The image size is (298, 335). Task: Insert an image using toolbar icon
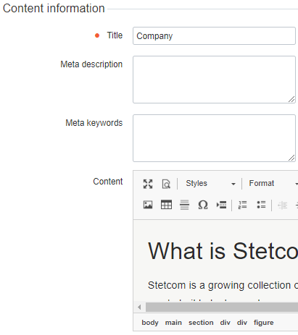[x=148, y=205]
